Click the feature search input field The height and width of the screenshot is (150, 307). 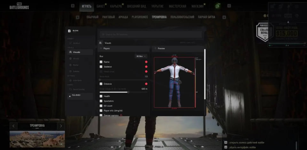pyautogui.click(x=151, y=34)
